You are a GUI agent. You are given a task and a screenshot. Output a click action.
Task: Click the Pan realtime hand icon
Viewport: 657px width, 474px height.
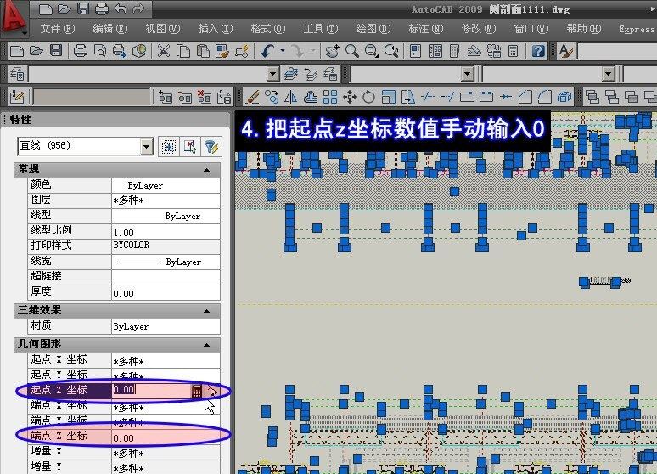point(333,51)
